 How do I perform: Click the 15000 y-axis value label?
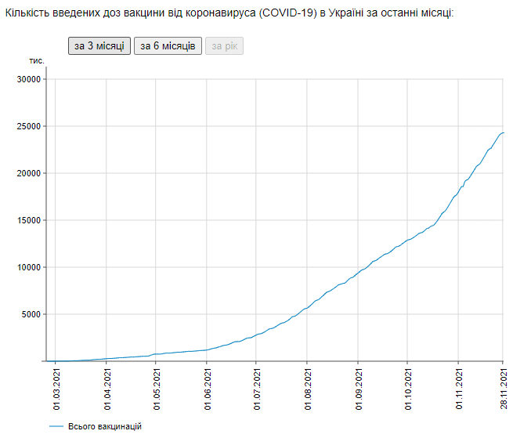click(29, 220)
